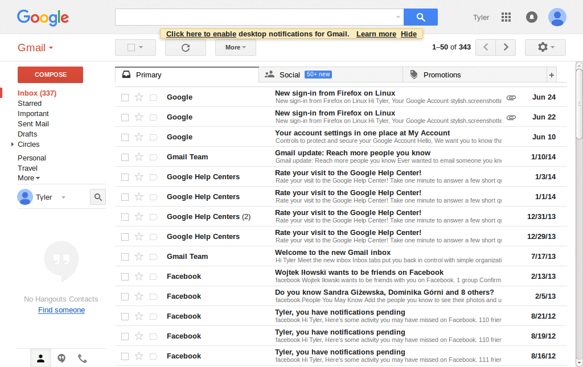Screen dimensions: 583x367
Task: Open the contacts search magnifier beside Tyler
Action: (97, 197)
